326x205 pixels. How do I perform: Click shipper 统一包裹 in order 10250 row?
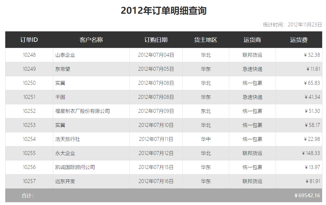[252, 83]
